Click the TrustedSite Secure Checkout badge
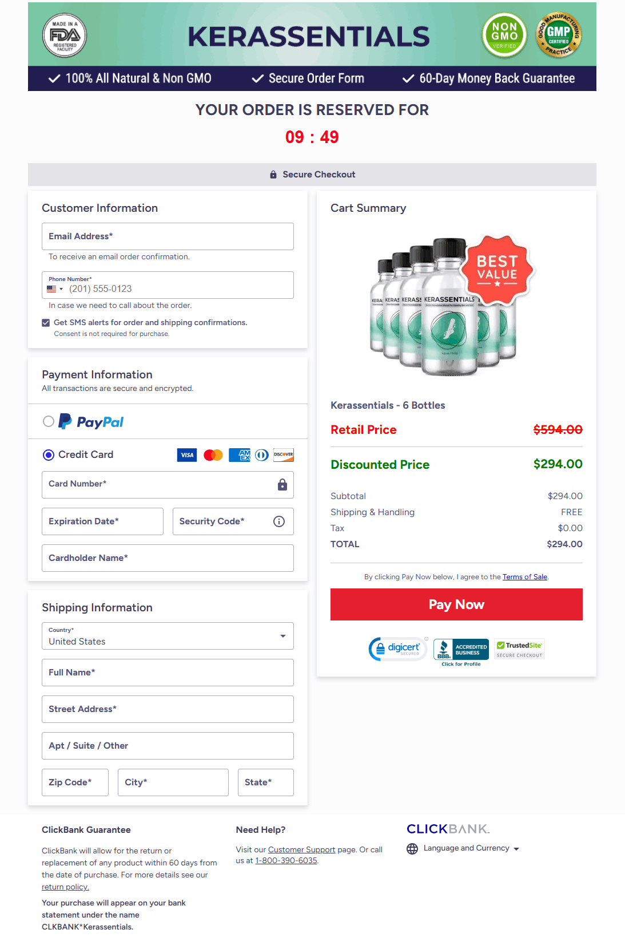Viewport: 625px width, 937px height. (x=519, y=649)
